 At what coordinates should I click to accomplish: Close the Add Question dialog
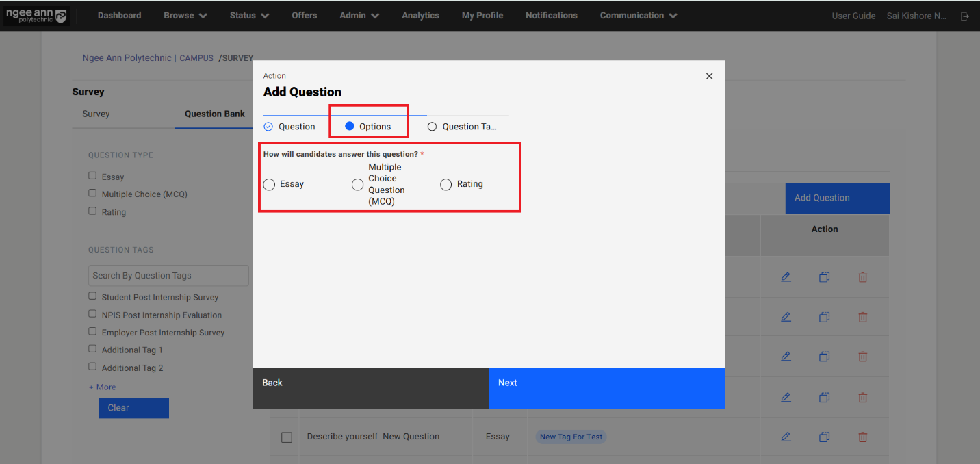pyautogui.click(x=709, y=76)
